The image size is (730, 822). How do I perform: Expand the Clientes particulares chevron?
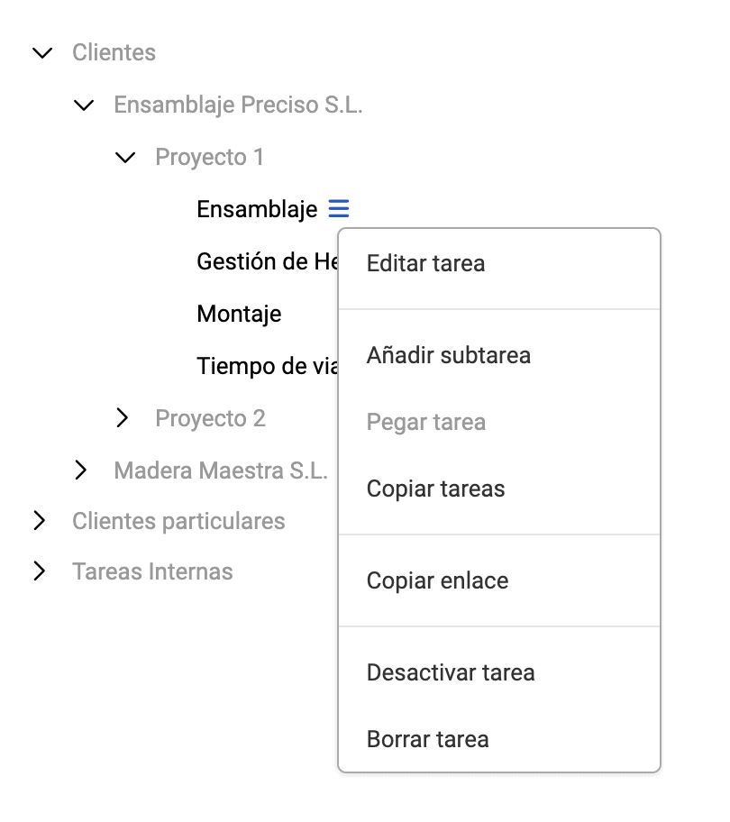40,521
